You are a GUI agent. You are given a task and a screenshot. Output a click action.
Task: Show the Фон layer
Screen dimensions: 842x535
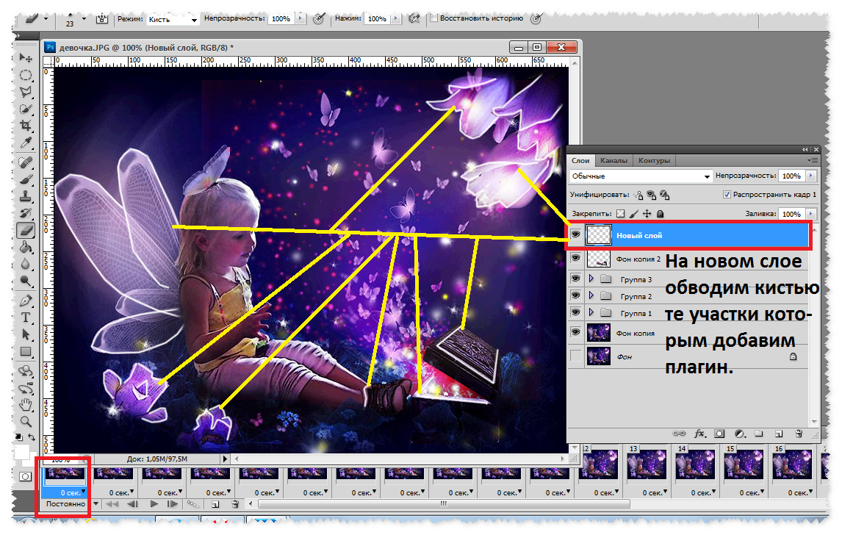coord(575,356)
